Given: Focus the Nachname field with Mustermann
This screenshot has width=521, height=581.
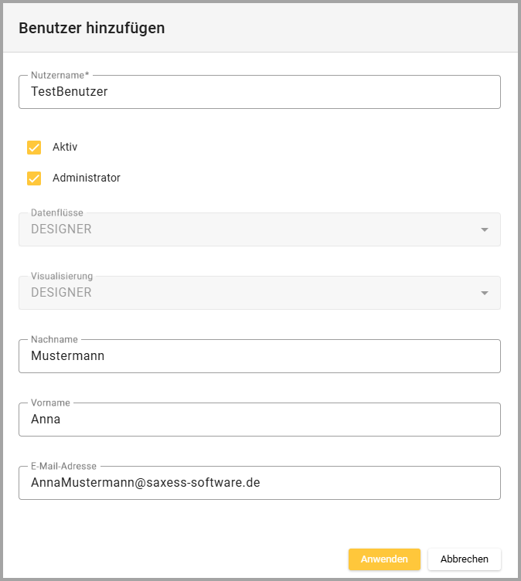Looking at the screenshot, I should pos(259,356).
